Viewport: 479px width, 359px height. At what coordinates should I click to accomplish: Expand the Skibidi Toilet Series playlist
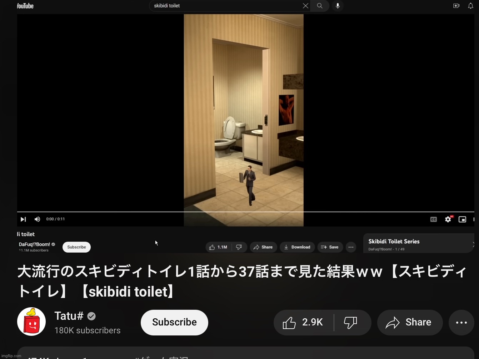click(x=473, y=244)
